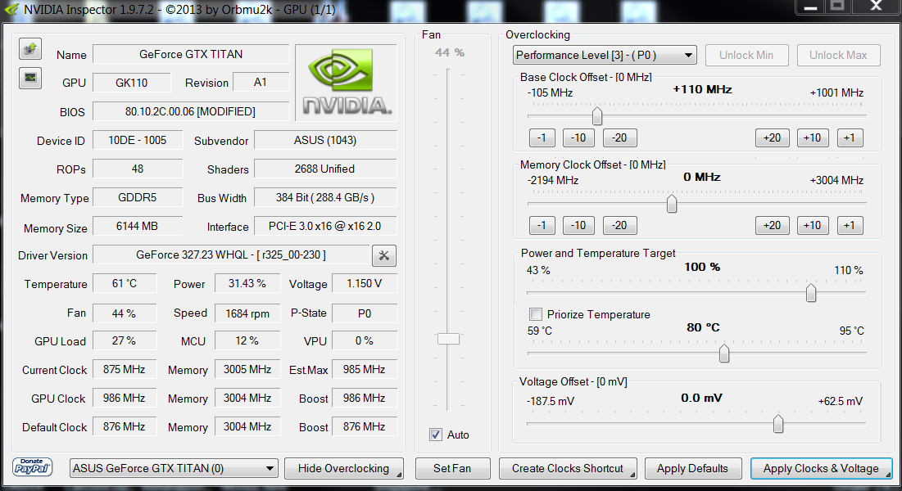Click the PayPal Donate icon
The image size is (902, 491).
32,466
